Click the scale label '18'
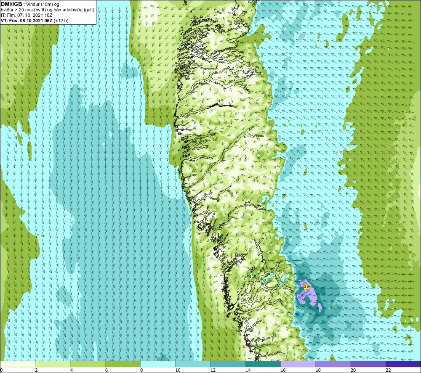This screenshot has height=373, width=421. [x=318, y=370]
